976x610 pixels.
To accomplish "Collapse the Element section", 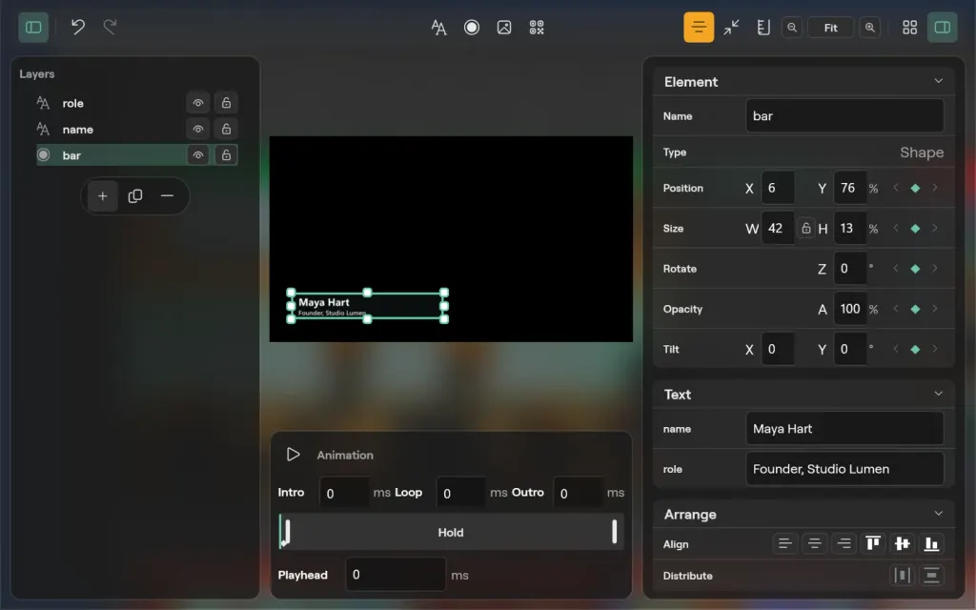I will click(938, 81).
